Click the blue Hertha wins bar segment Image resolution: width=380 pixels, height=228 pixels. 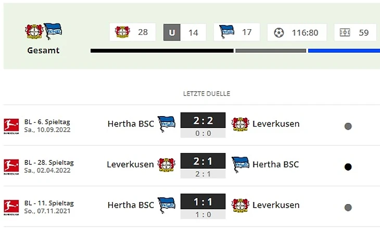344,50
